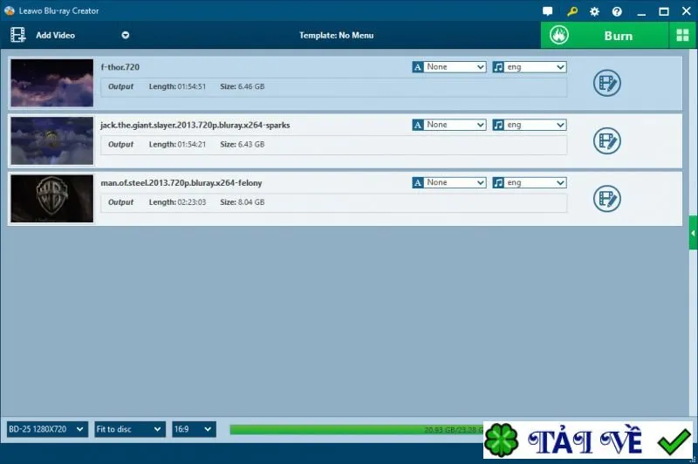Edit the f-thor.720 video with edit icon
698x464 pixels.
[x=606, y=83]
